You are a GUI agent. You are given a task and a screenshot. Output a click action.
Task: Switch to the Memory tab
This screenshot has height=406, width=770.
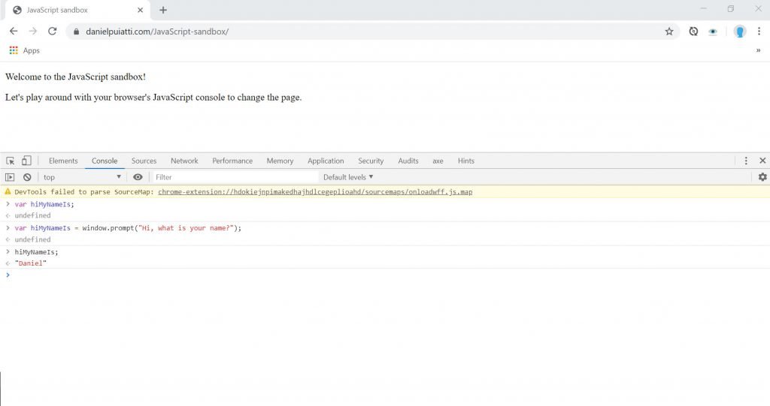pos(280,161)
